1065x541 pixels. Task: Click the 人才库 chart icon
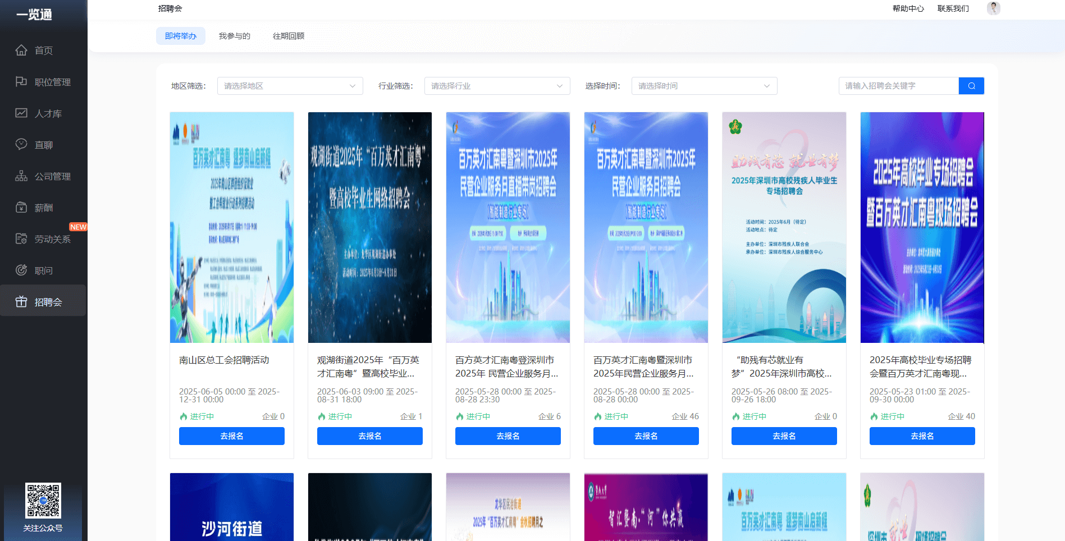click(21, 113)
